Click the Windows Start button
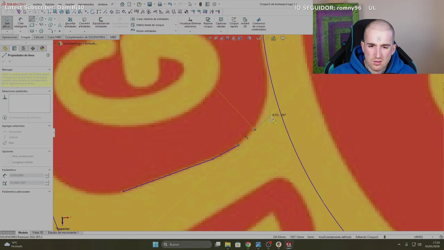 point(155,244)
